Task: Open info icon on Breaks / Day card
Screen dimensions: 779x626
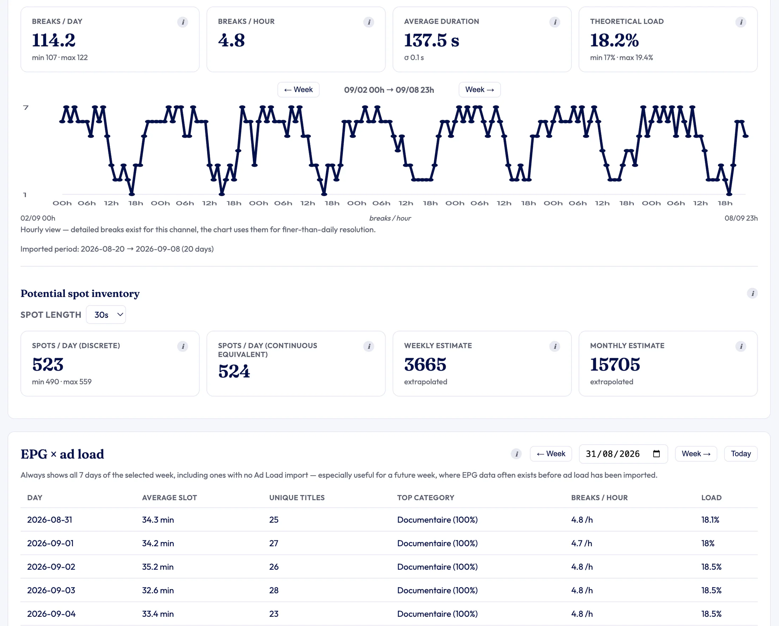Action: click(x=182, y=22)
